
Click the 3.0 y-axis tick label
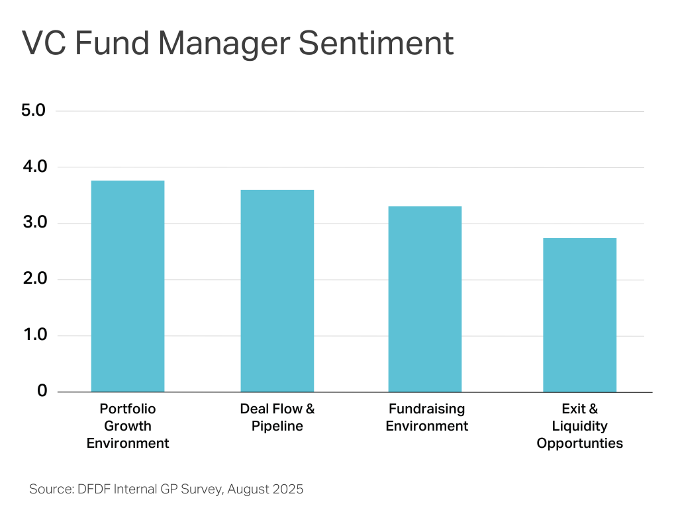(x=33, y=223)
